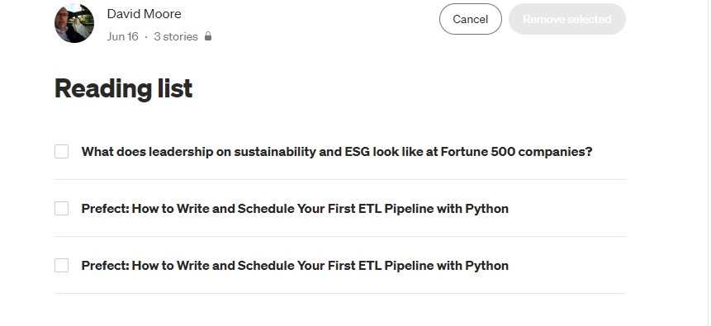This screenshot has width=711, height=326.
Task: Click the Cancel button
Action: (470, 19)
